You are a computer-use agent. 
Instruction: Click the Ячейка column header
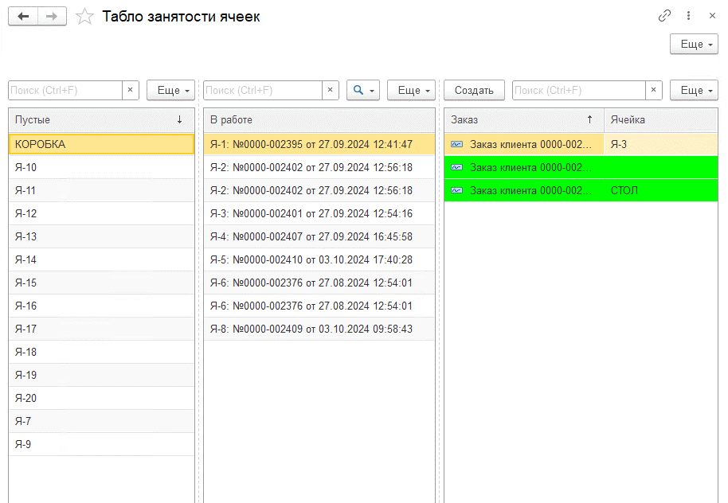point(660,120)
